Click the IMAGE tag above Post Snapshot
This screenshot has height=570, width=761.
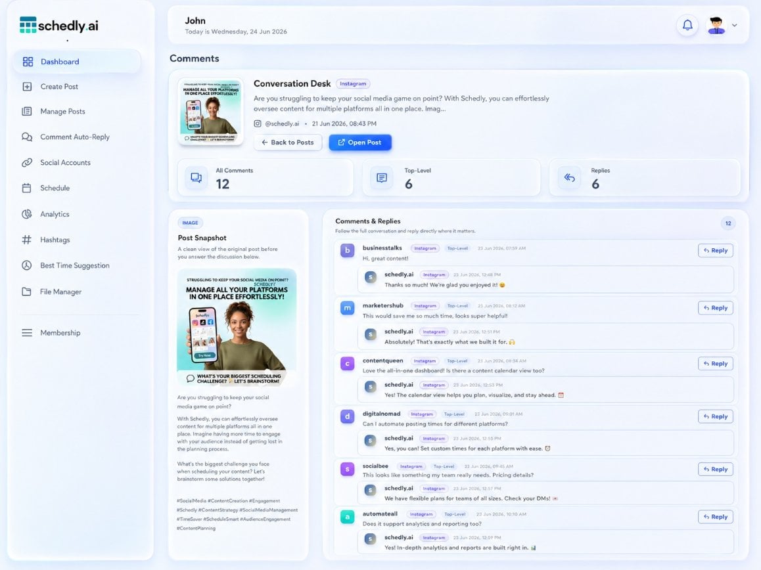coord(191,223)
